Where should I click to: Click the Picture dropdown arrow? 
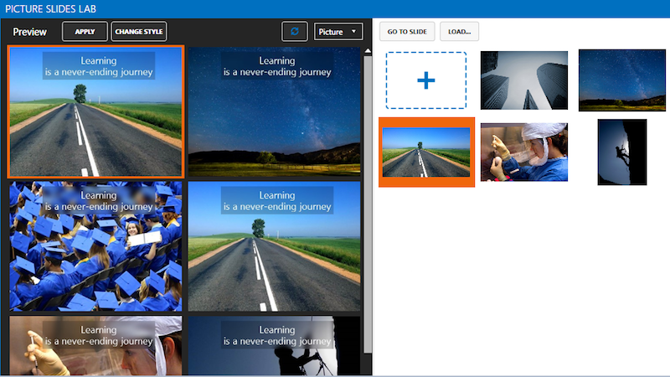(x=354, y=32)
